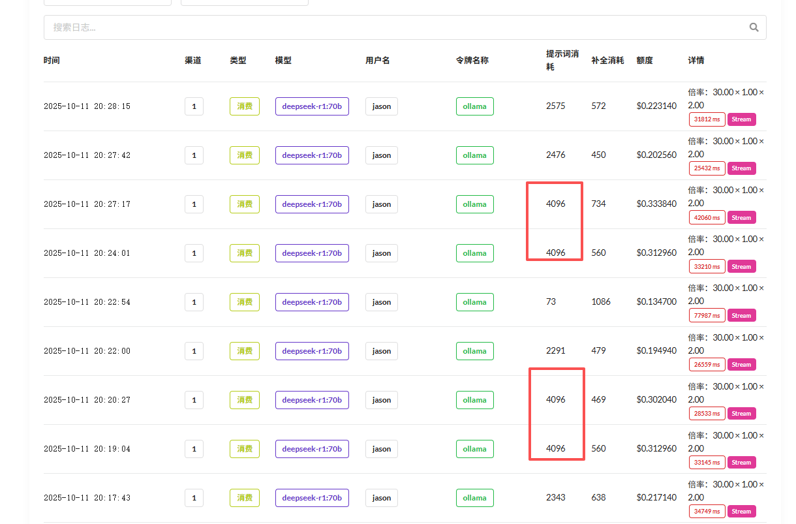The image size is (796, 524).
Task: Select the Stream badge beside 42060 ms
Action: point(741,218)
